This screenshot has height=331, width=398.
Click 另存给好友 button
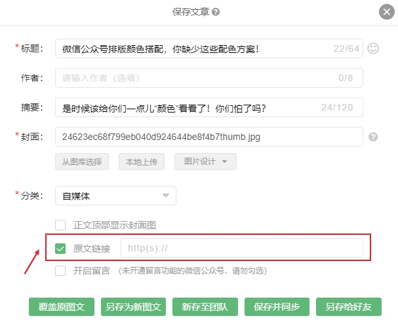(348, 307)
